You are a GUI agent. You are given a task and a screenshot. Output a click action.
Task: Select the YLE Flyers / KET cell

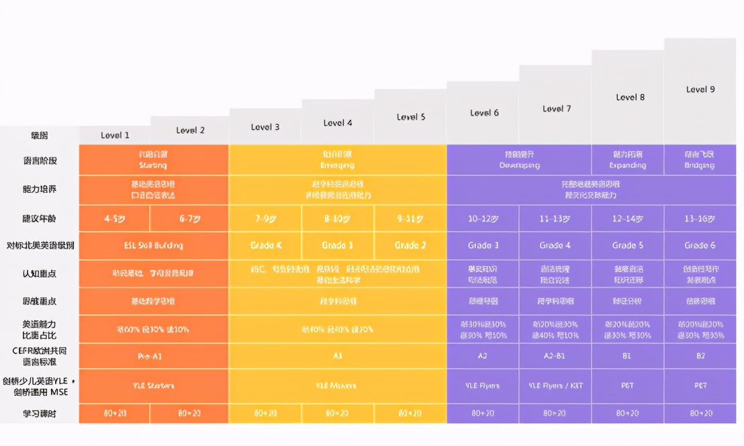(555, 386)
